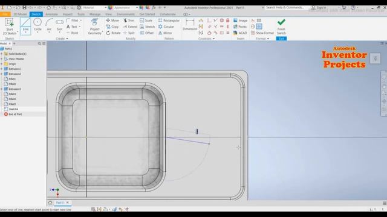
Task: Click Rectangular pattern tool
Action: 169,20
